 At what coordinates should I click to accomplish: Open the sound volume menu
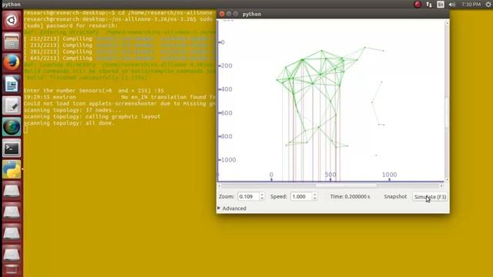pos(452,5)
